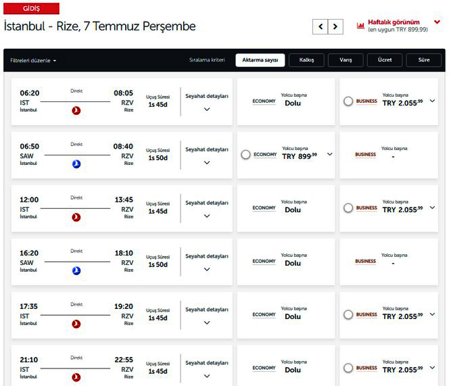
Task: Click the airline logo on 21:10 flight
Action: [x=76, y=377]
